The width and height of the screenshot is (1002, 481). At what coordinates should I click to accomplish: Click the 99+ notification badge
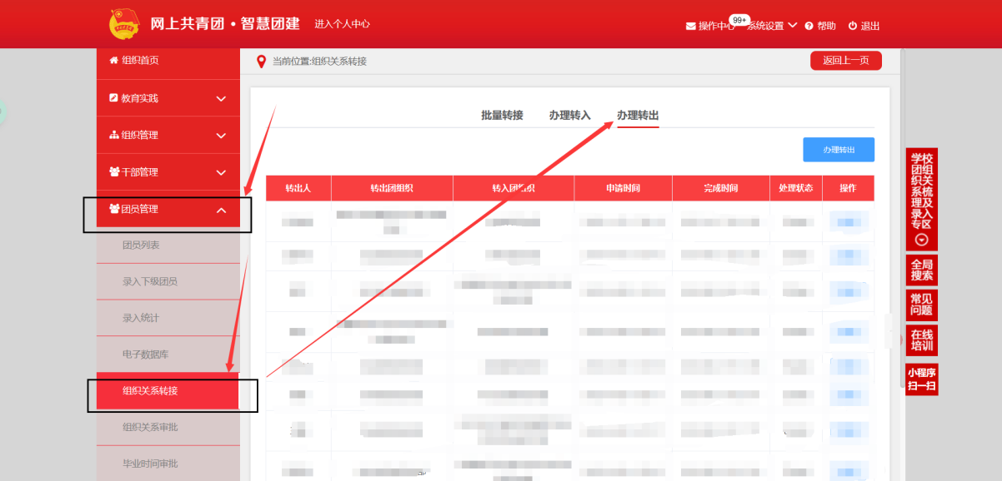click(739, 19)
